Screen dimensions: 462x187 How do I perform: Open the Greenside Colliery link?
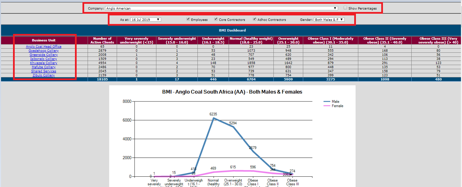(44, 55)
